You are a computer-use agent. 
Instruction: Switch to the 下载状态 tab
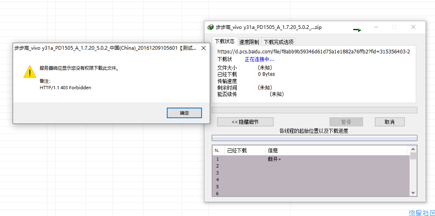224,42
